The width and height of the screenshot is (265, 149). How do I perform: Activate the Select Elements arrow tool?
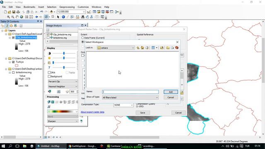click(x=58, y=17)
